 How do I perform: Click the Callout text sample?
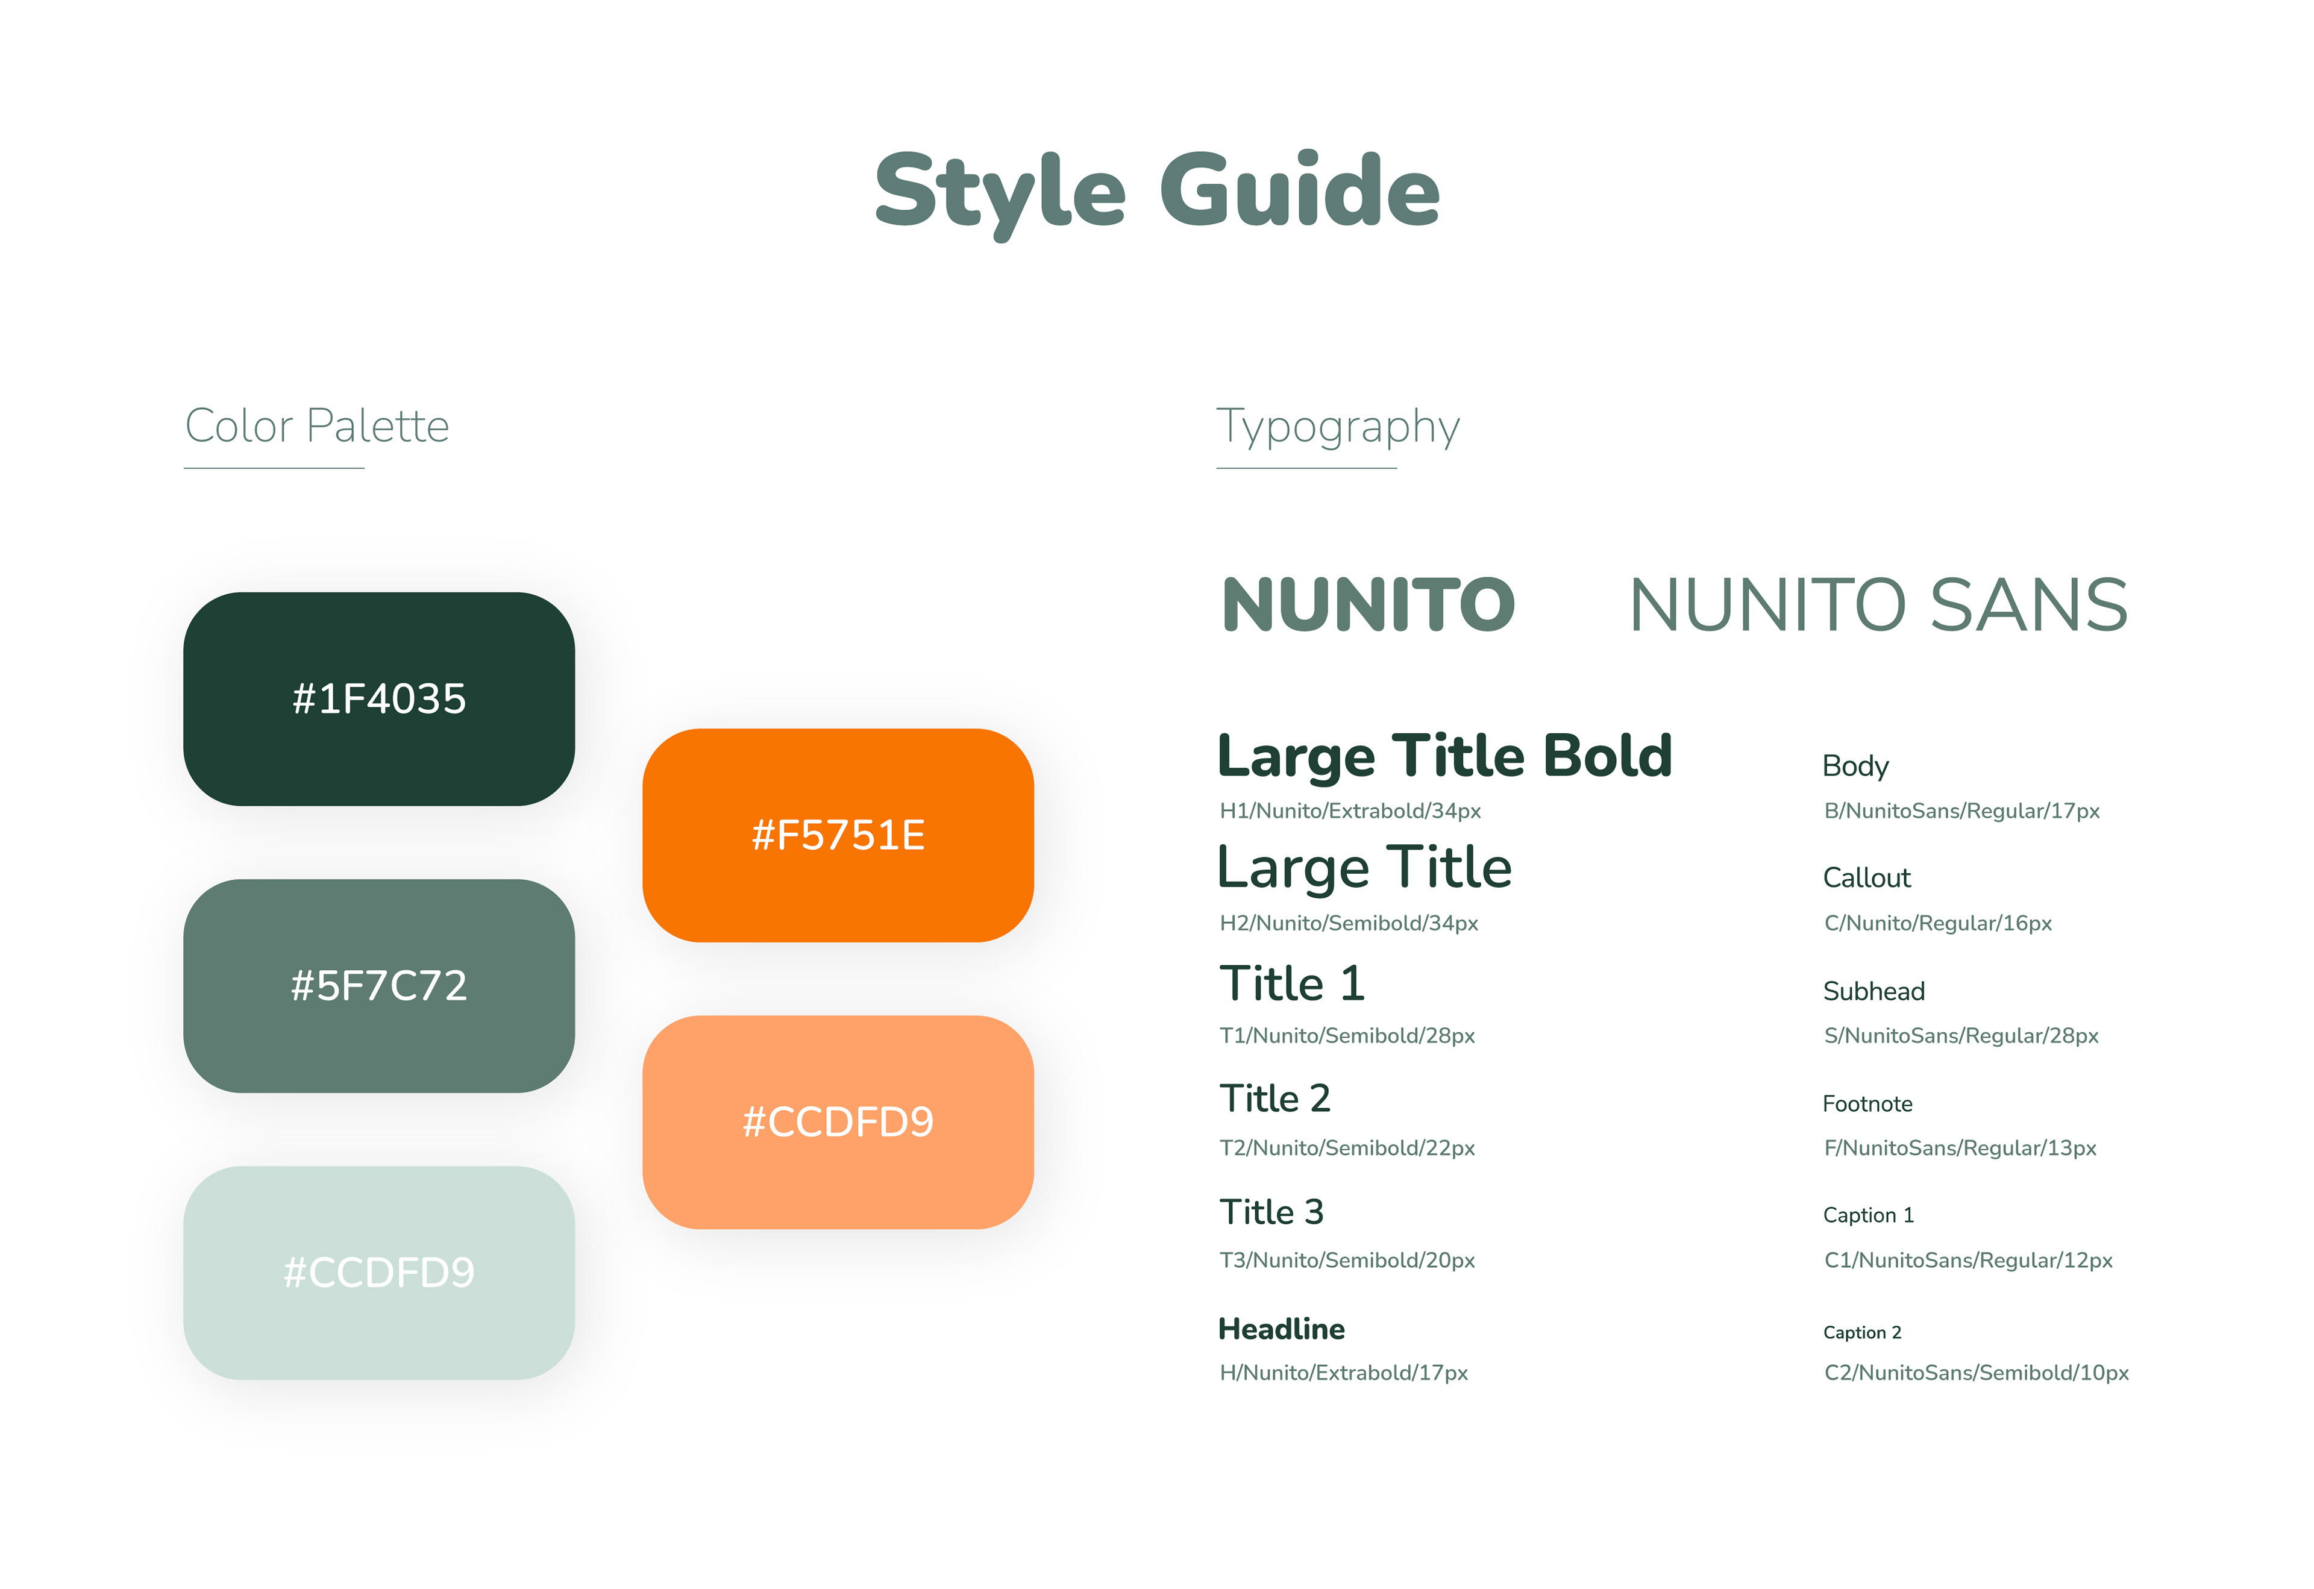click(1866, 878)
